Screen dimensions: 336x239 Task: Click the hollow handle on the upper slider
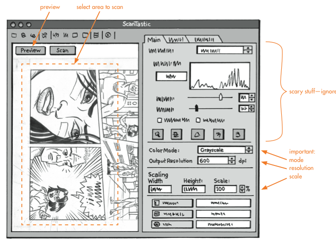[x=221, y=97]
